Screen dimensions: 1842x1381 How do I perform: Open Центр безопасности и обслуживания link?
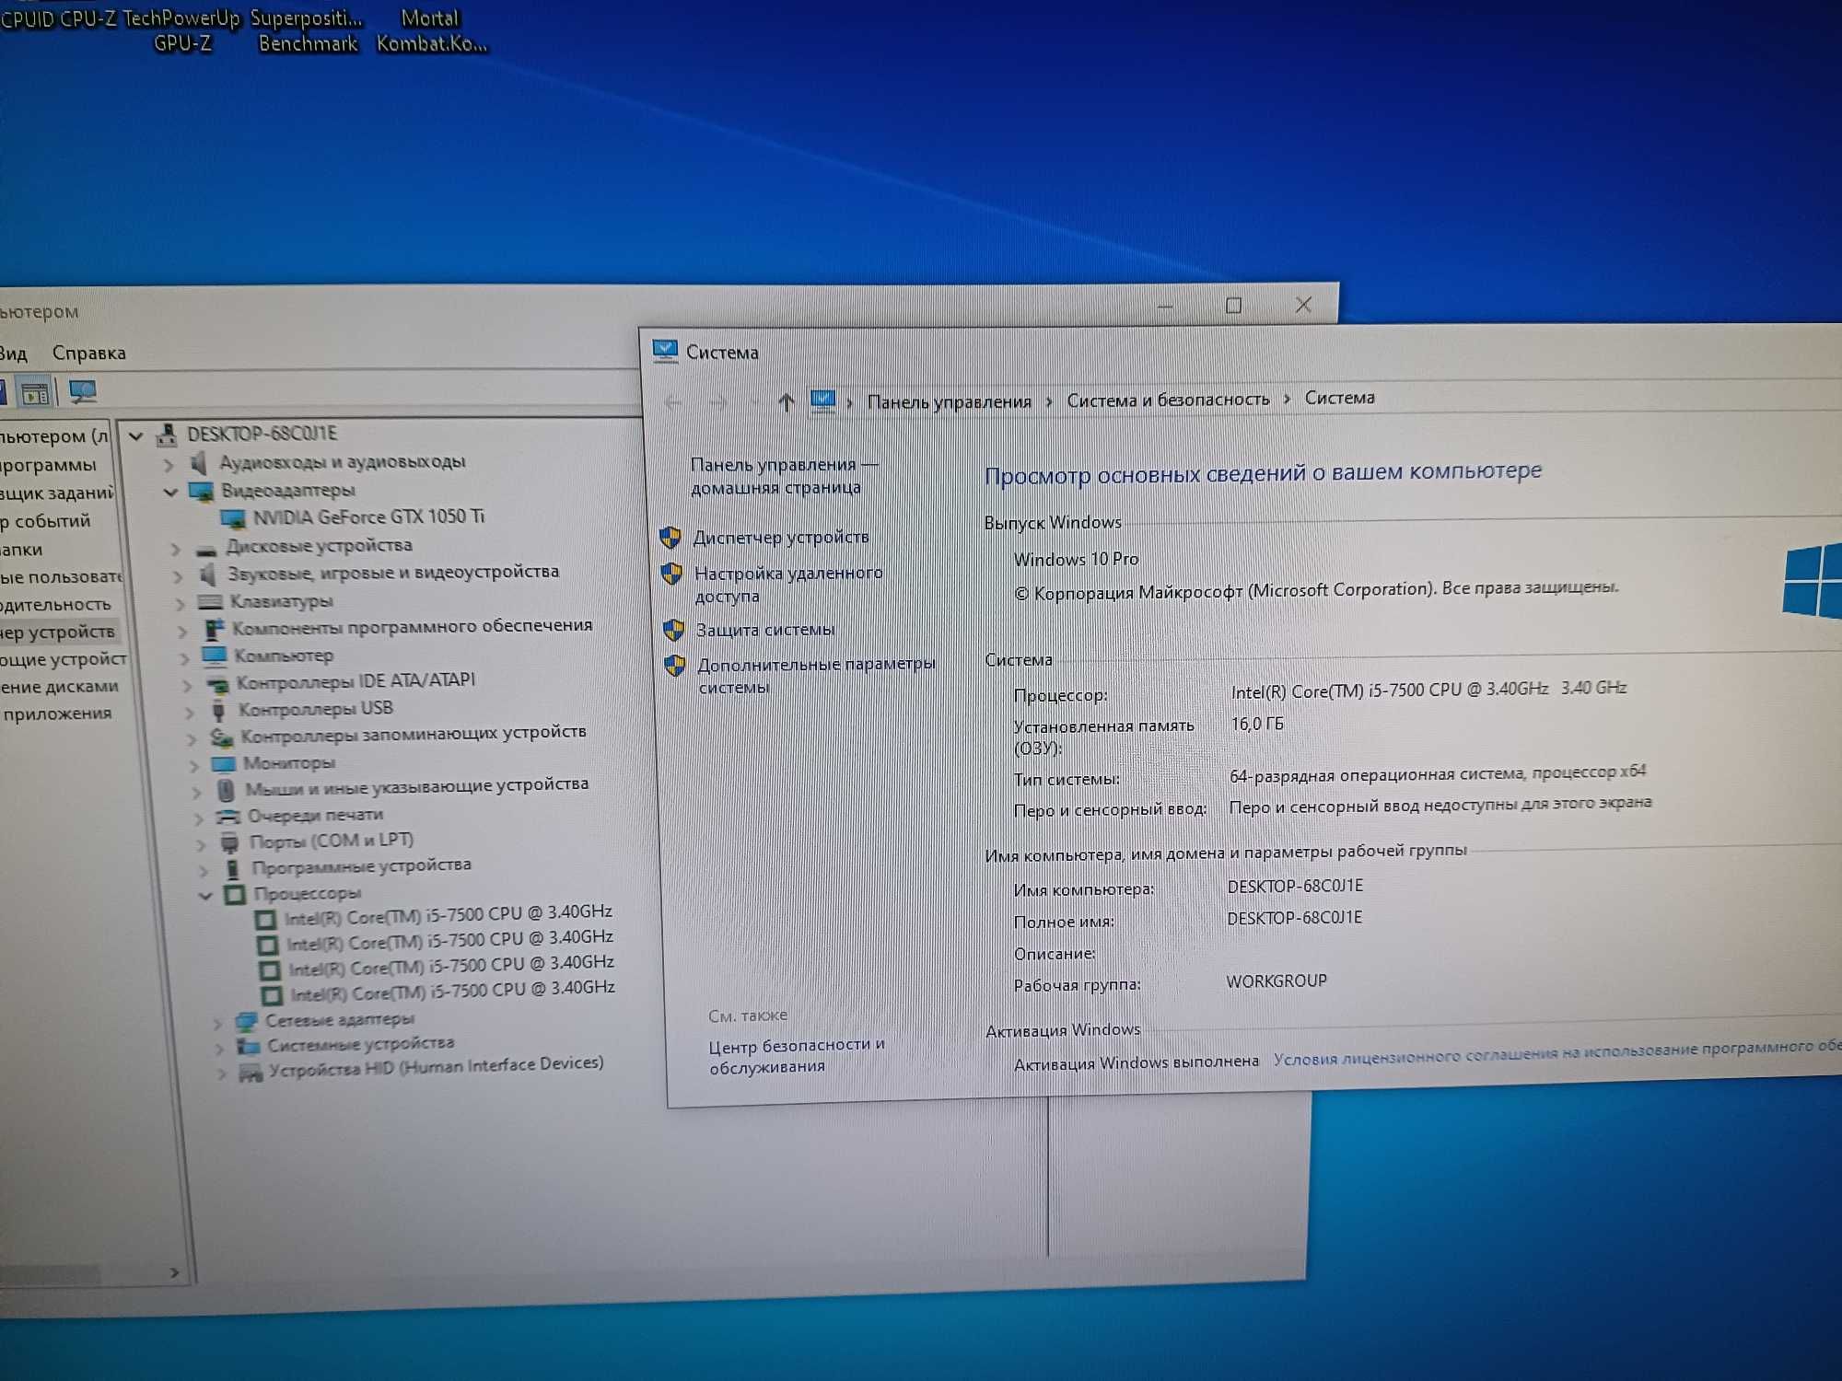797,1056
